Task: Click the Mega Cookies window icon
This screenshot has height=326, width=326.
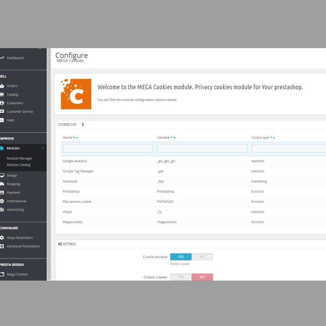Action: [x=2, y=274]
